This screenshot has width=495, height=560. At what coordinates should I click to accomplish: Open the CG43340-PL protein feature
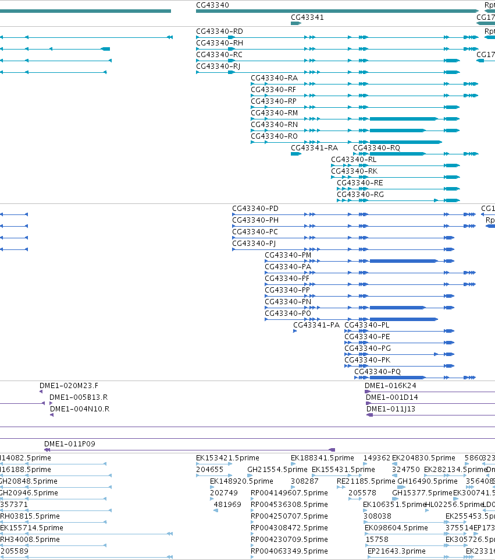(x=366, y=325)
